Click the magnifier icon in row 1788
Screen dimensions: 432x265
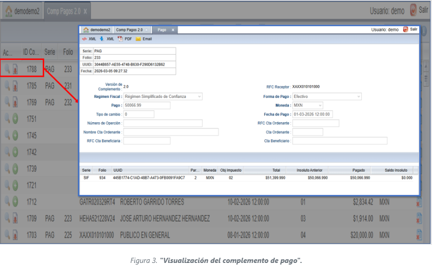pos(7,69)
